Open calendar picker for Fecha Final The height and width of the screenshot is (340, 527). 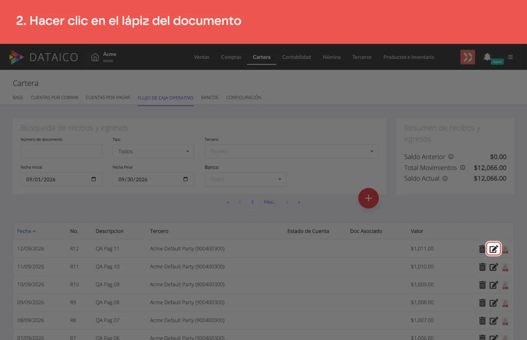tap(185, 179)
